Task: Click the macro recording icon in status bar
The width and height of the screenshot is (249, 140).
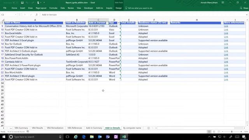Action: point(28,131)
